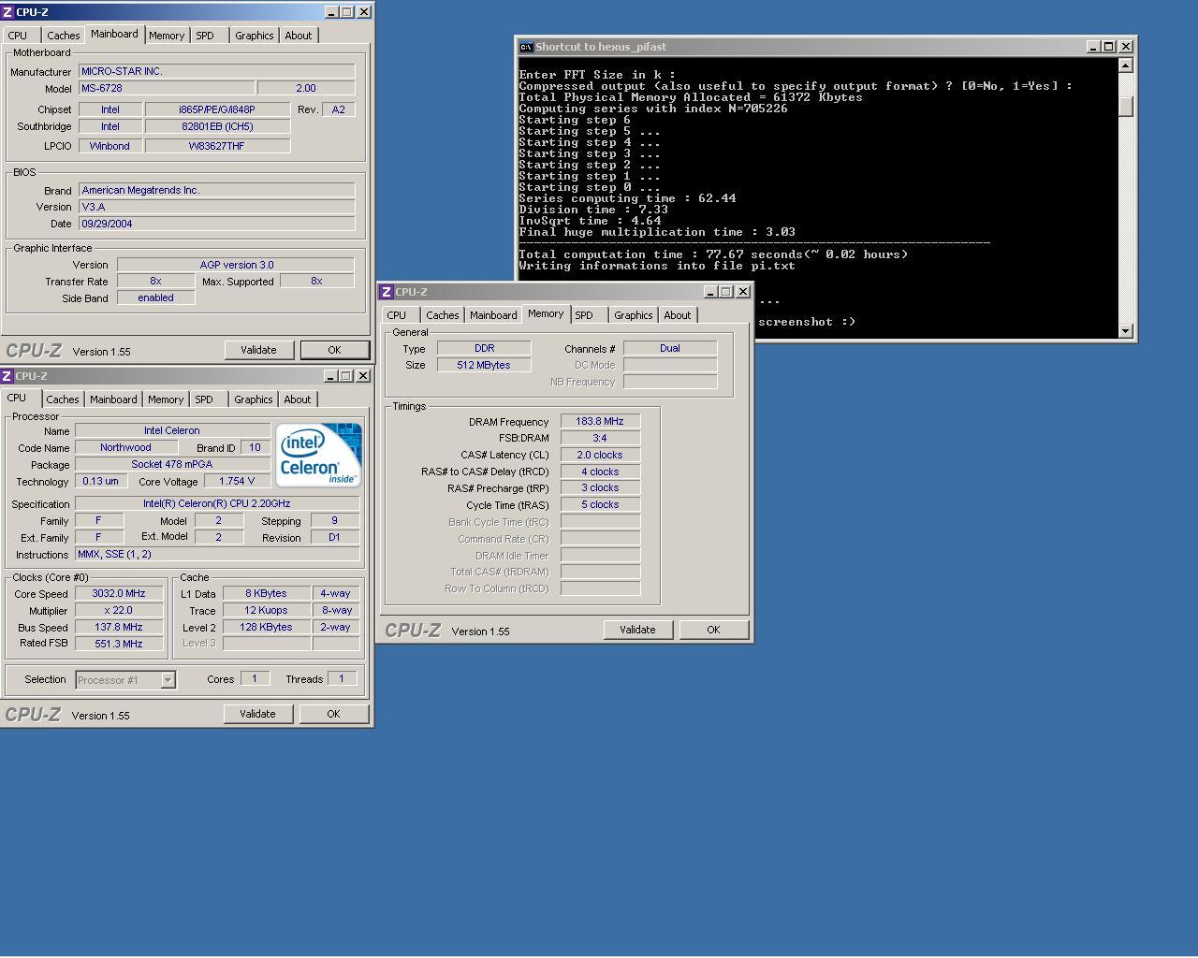This screenshot has width=1198, height=958.
Task: Open Caches tab in top-left CPU-Z window
Action: tap(63, 36)
